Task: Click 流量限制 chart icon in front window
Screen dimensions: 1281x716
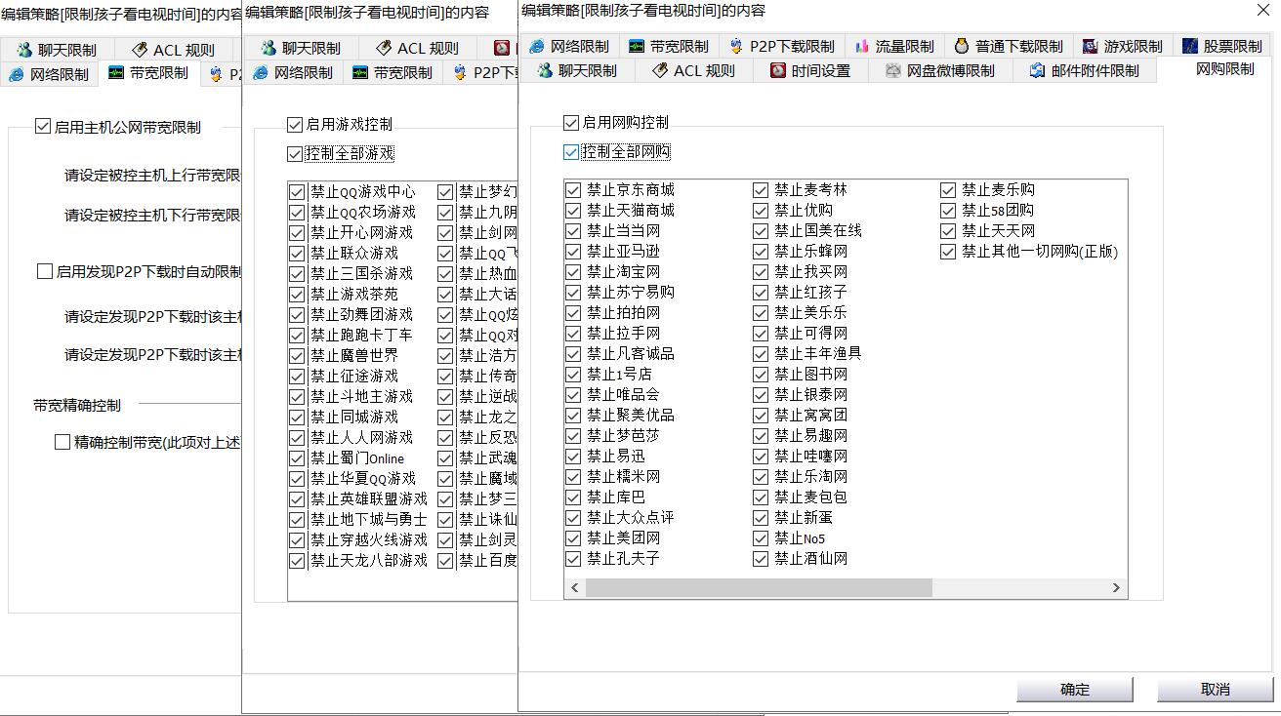Action: tap(861, 46)
